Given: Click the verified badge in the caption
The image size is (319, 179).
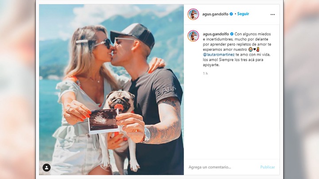Looking at the screenshot, I should click(x=232, y=34).
